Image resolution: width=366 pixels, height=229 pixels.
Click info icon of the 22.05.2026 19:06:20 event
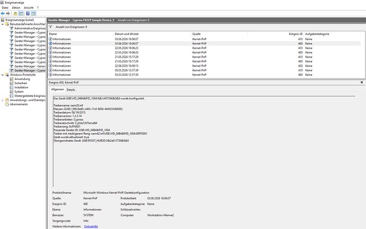50,52
